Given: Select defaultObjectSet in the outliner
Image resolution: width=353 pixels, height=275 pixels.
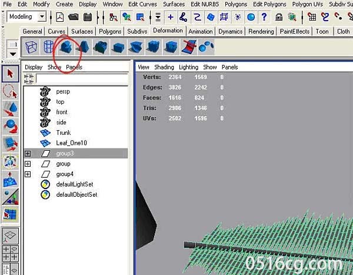Looking at the screenshot, I should 76,195.
